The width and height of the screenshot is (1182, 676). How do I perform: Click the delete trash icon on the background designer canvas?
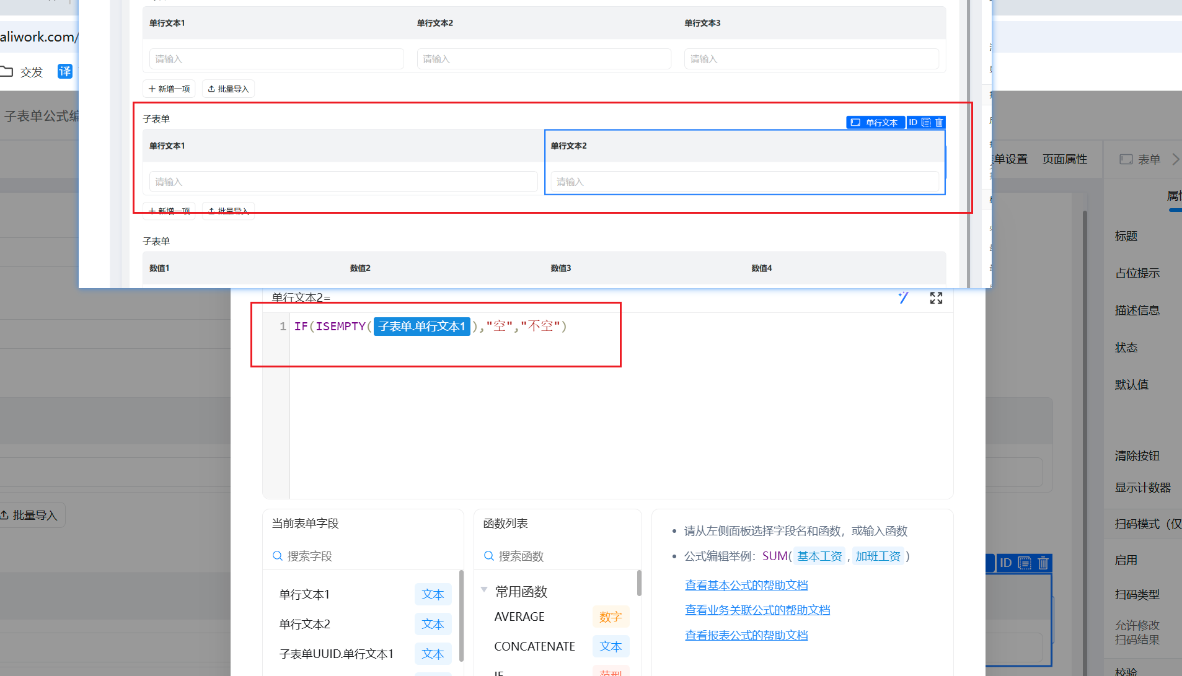click(x=1043, y=563)
